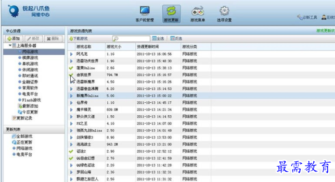The width and height of the screenshot is (335, 182).
Task: Select 电竞平台 under 上海服务器
Action: pos(30,94)
